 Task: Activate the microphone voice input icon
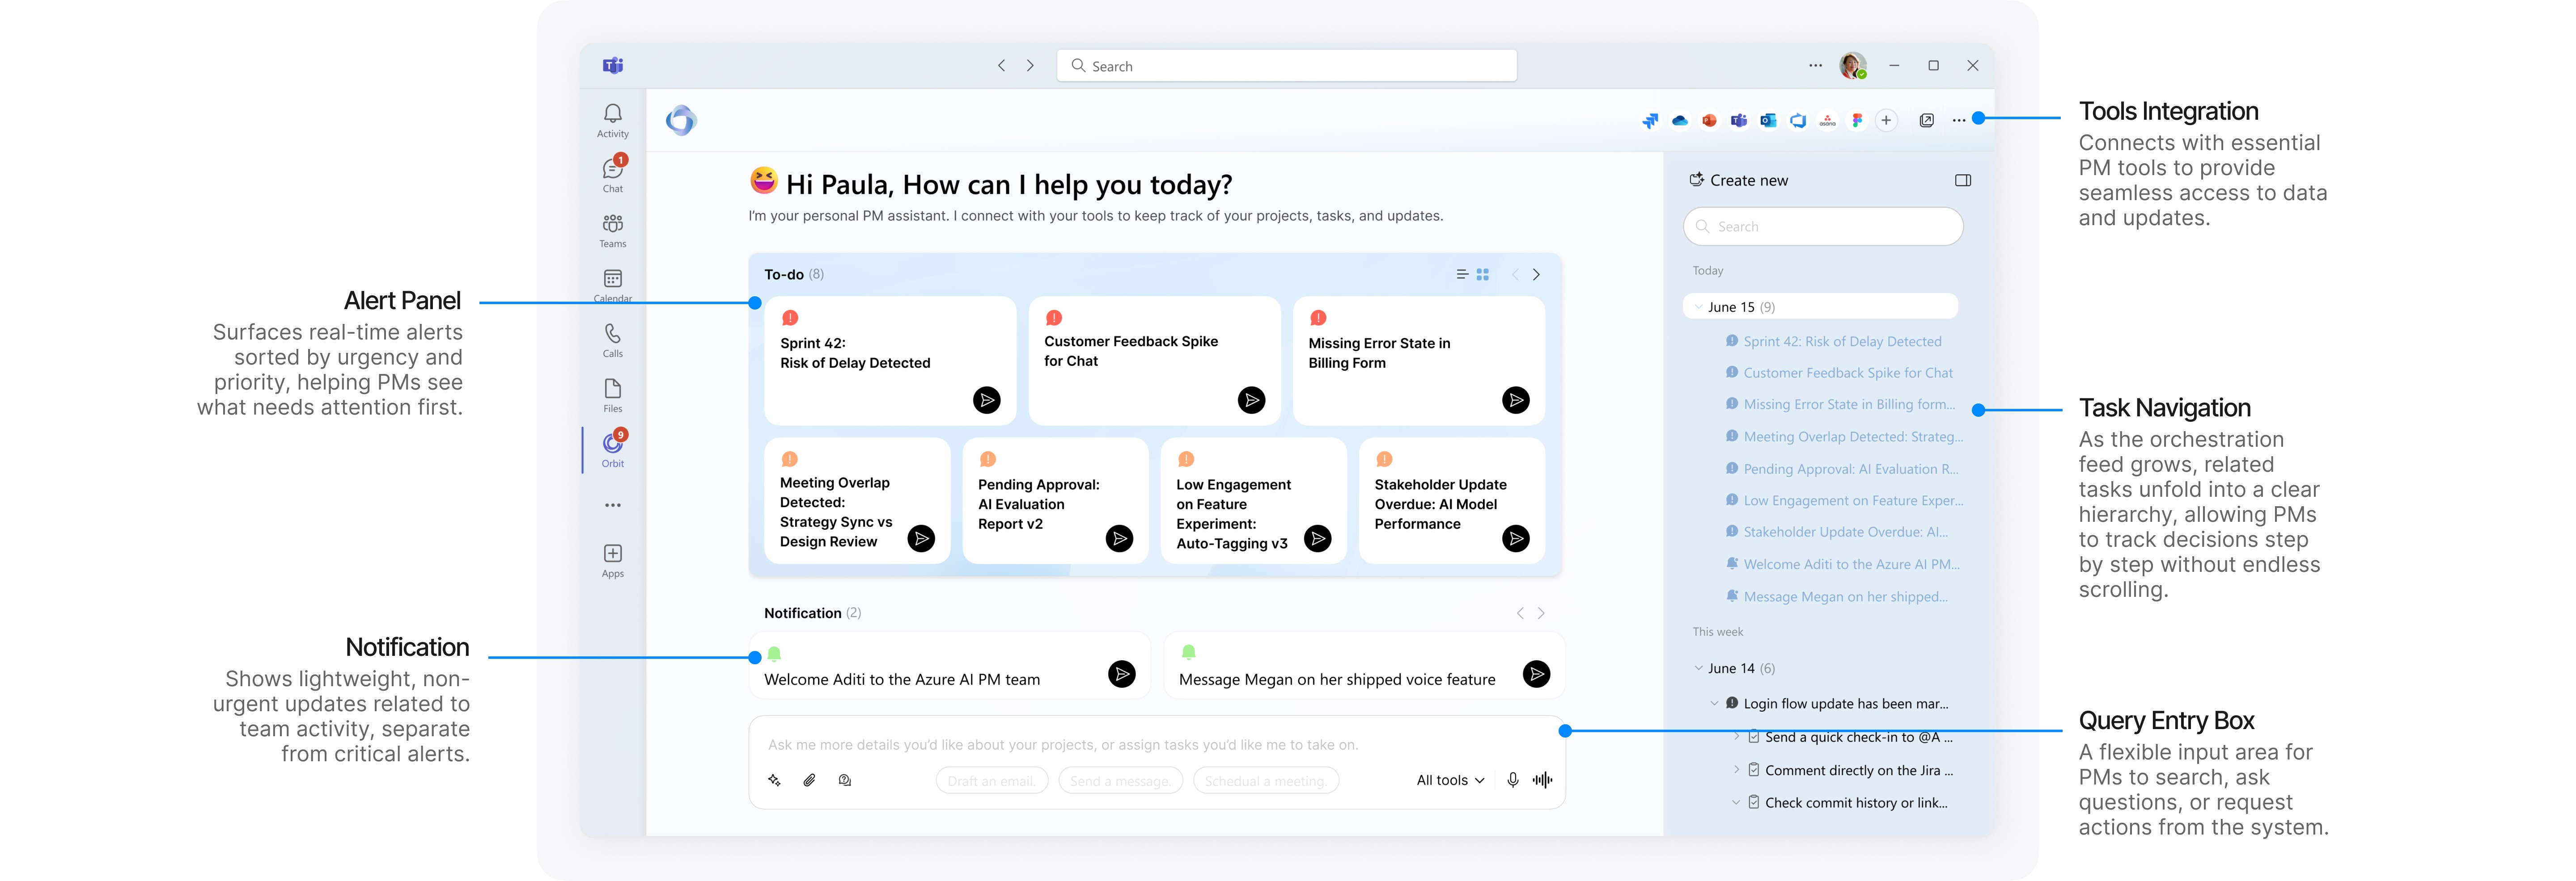click(1513, 780)
